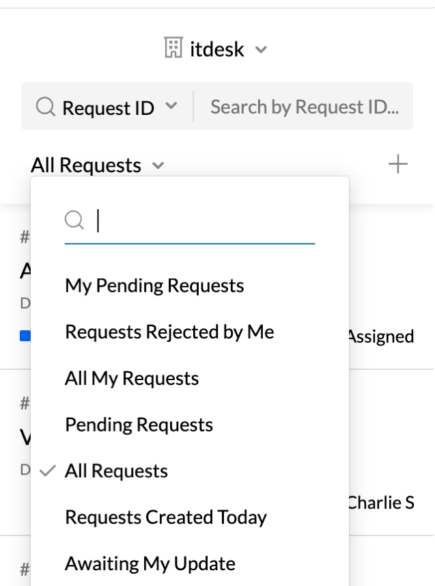Click the plus icon to add request

[397, 164]
